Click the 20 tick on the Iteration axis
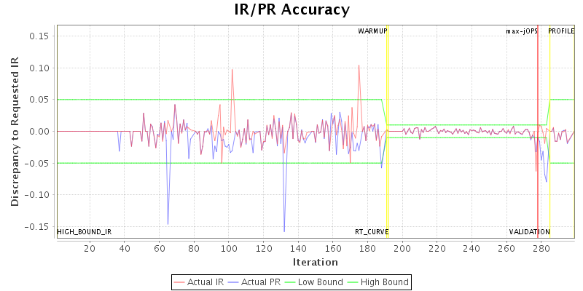Image resolution: width=583 pixels, height=291 pixels. pyautogui.click(x=90, y=249)
